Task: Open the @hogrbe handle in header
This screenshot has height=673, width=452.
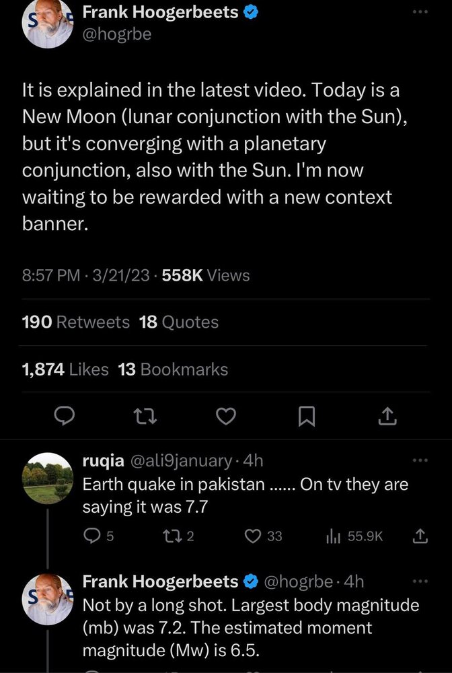Action: pos(117,35)
